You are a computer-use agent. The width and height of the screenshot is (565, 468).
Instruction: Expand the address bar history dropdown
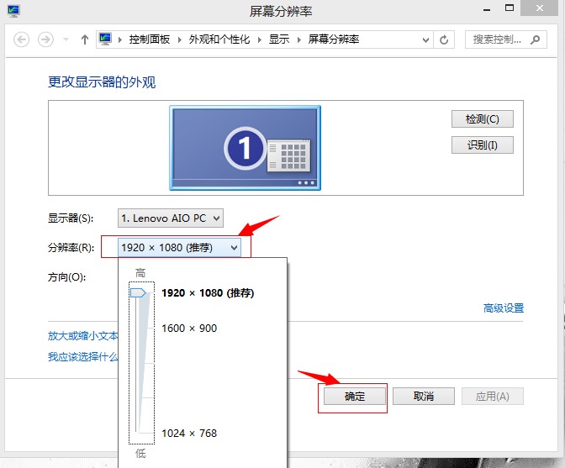(x=425, y=39)
